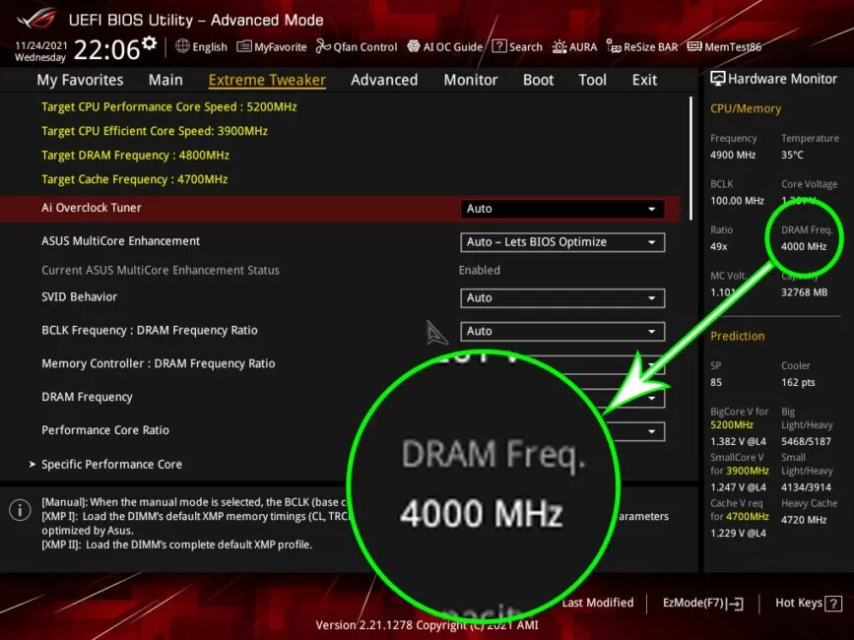Open My Favorites tab
Image resolution: width=854 pixels, height=640 pixels.
tap(80, 80)
